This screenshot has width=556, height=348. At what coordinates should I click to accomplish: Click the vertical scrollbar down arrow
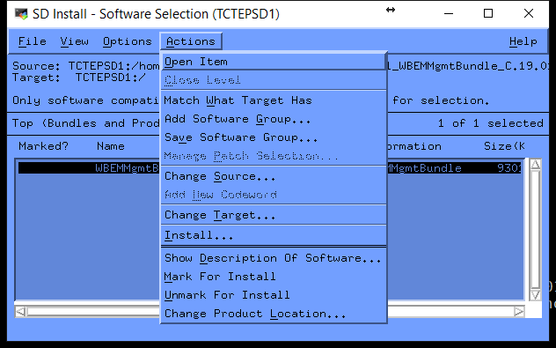point(535,294)
